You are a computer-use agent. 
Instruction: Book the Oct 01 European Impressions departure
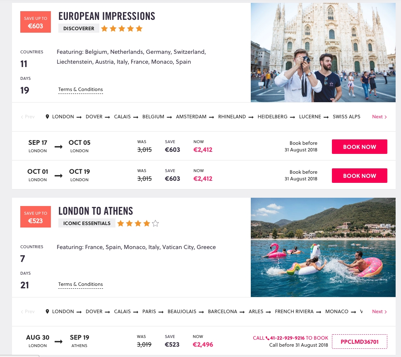point(359,175)
